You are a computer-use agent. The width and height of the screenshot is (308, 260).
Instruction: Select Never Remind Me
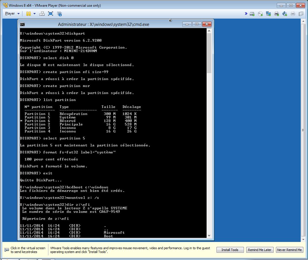[x=289, y=250]
